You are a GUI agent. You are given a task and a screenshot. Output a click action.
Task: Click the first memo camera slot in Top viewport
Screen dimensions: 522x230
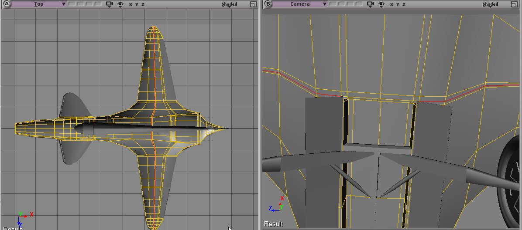point(72,4)
